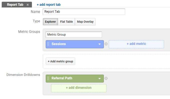Click the drag handle on the Referral Path dimension
This screenshot has height=99, width=170.
coord(48,78)
